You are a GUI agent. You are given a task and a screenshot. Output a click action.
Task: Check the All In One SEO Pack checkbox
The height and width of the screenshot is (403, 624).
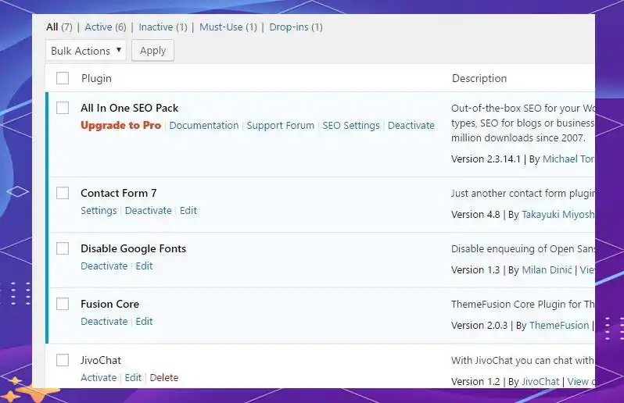(63, 108)
